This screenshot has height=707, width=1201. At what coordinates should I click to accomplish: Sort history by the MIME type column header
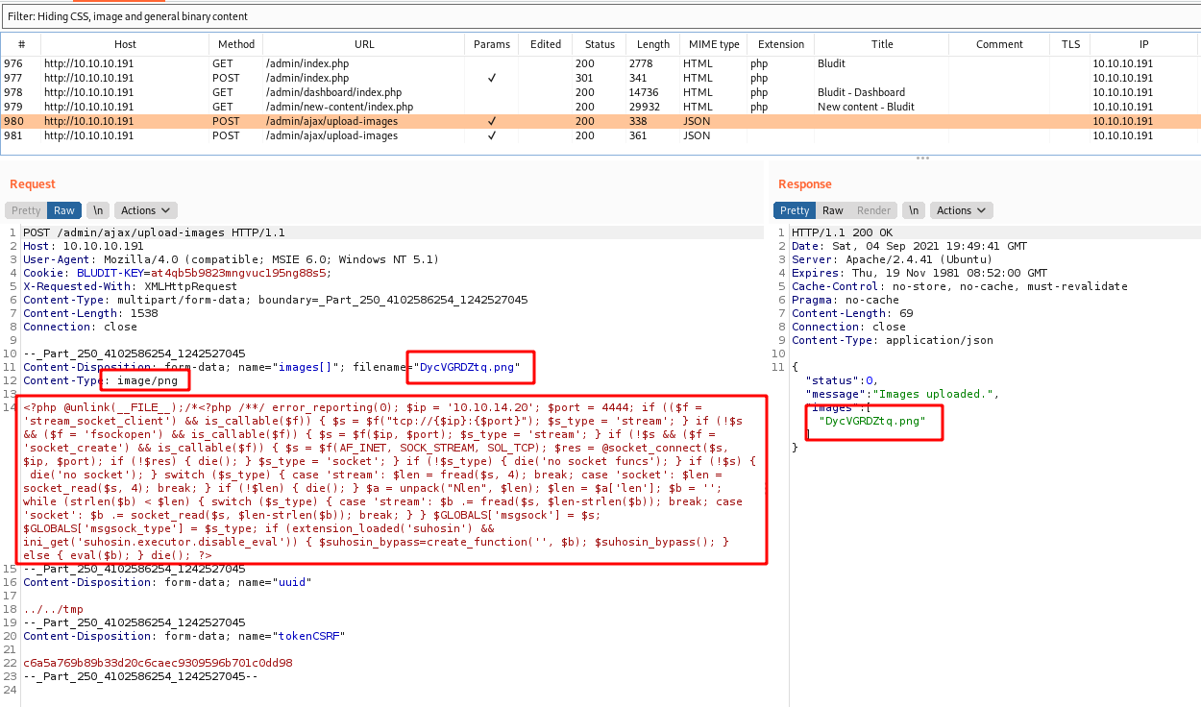click(x=714, y=44)
